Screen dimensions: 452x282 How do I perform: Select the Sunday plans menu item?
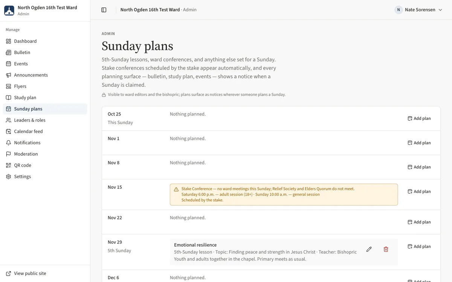[x=45, y=109]
